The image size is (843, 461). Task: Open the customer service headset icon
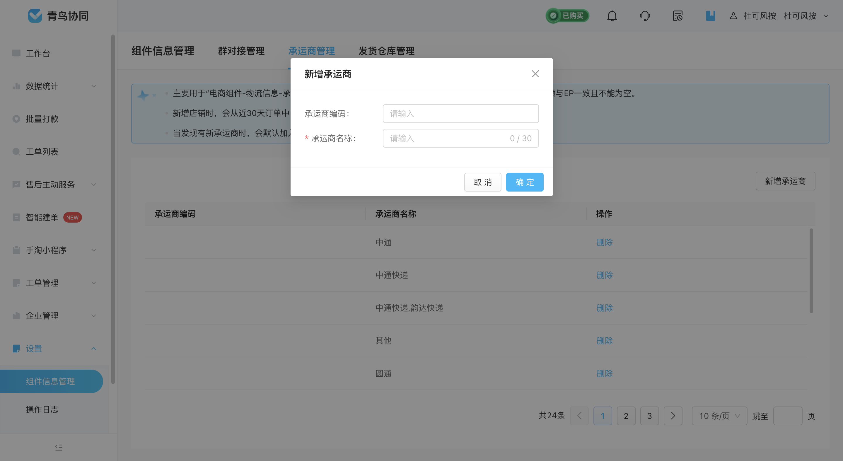pos(645,16)
